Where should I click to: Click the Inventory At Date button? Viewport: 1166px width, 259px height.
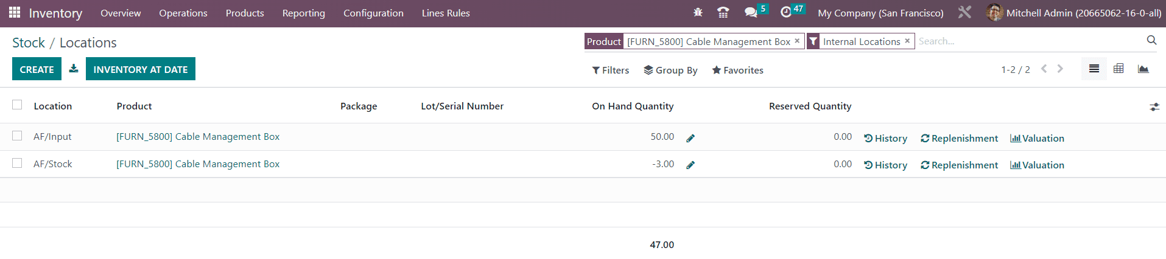point(141,69)
